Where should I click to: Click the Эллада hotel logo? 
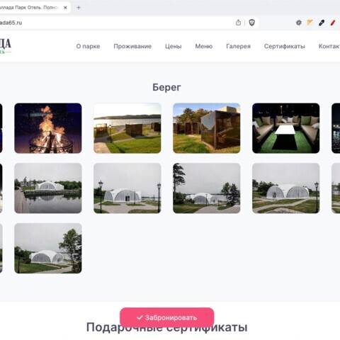click(6, 46)
